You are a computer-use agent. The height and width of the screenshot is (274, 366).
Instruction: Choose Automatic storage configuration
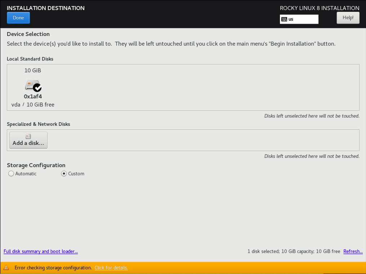click(22, 174)
